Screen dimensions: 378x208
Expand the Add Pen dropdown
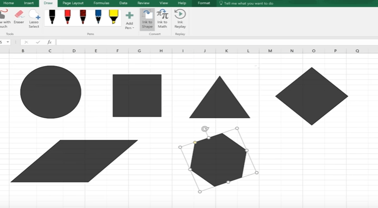(x=129, y=27)
